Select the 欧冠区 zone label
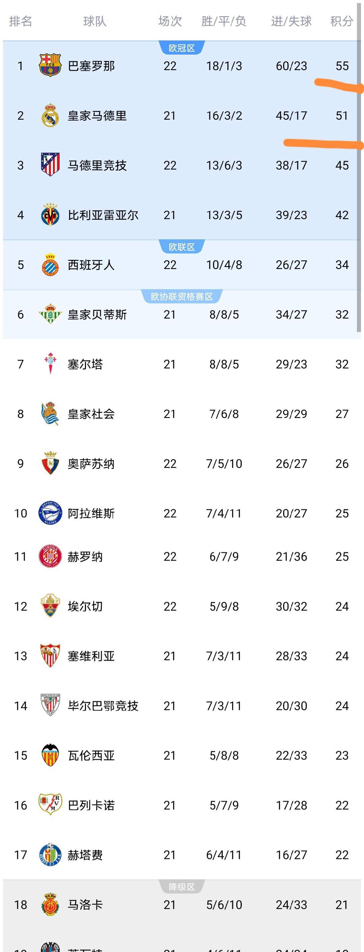The width and height of the screenshot is (364, 952). tap(181, 48)
